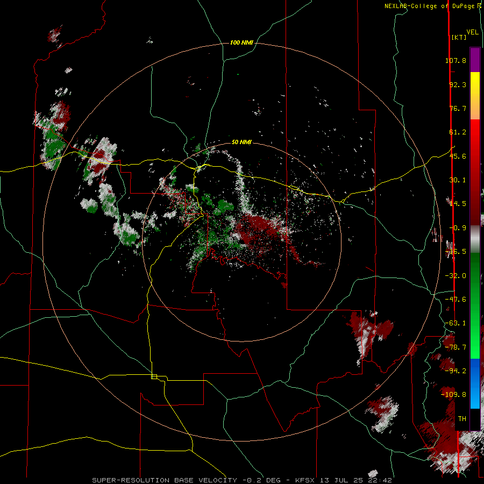
Task: Click the 14.5 velocity scale value
Action: point(458,204)
